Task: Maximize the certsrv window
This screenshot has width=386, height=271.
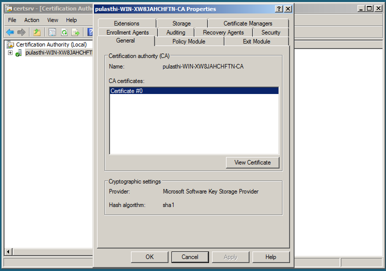Action: tap(369, 8)
